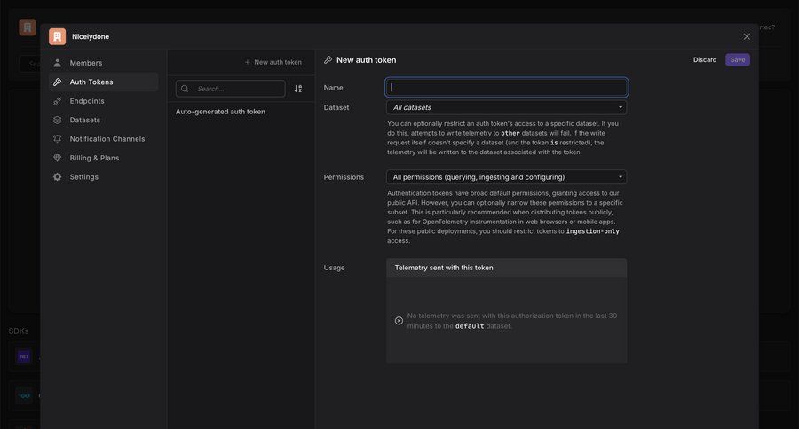The height and width of the screenshot is (429, 799).
Task: Click the no-telemetry circle-x icon
Action: coord(399,321)
